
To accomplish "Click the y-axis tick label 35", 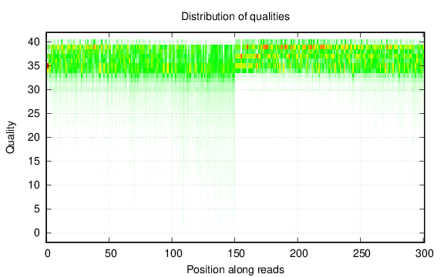I will point(34,66).
